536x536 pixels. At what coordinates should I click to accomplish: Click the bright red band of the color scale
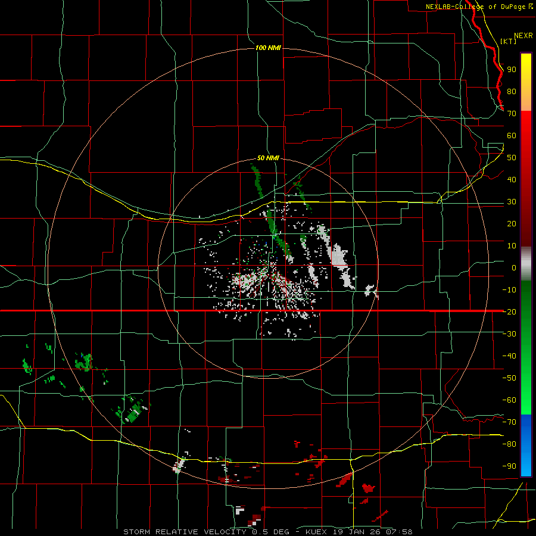click(x=526, y=179)
